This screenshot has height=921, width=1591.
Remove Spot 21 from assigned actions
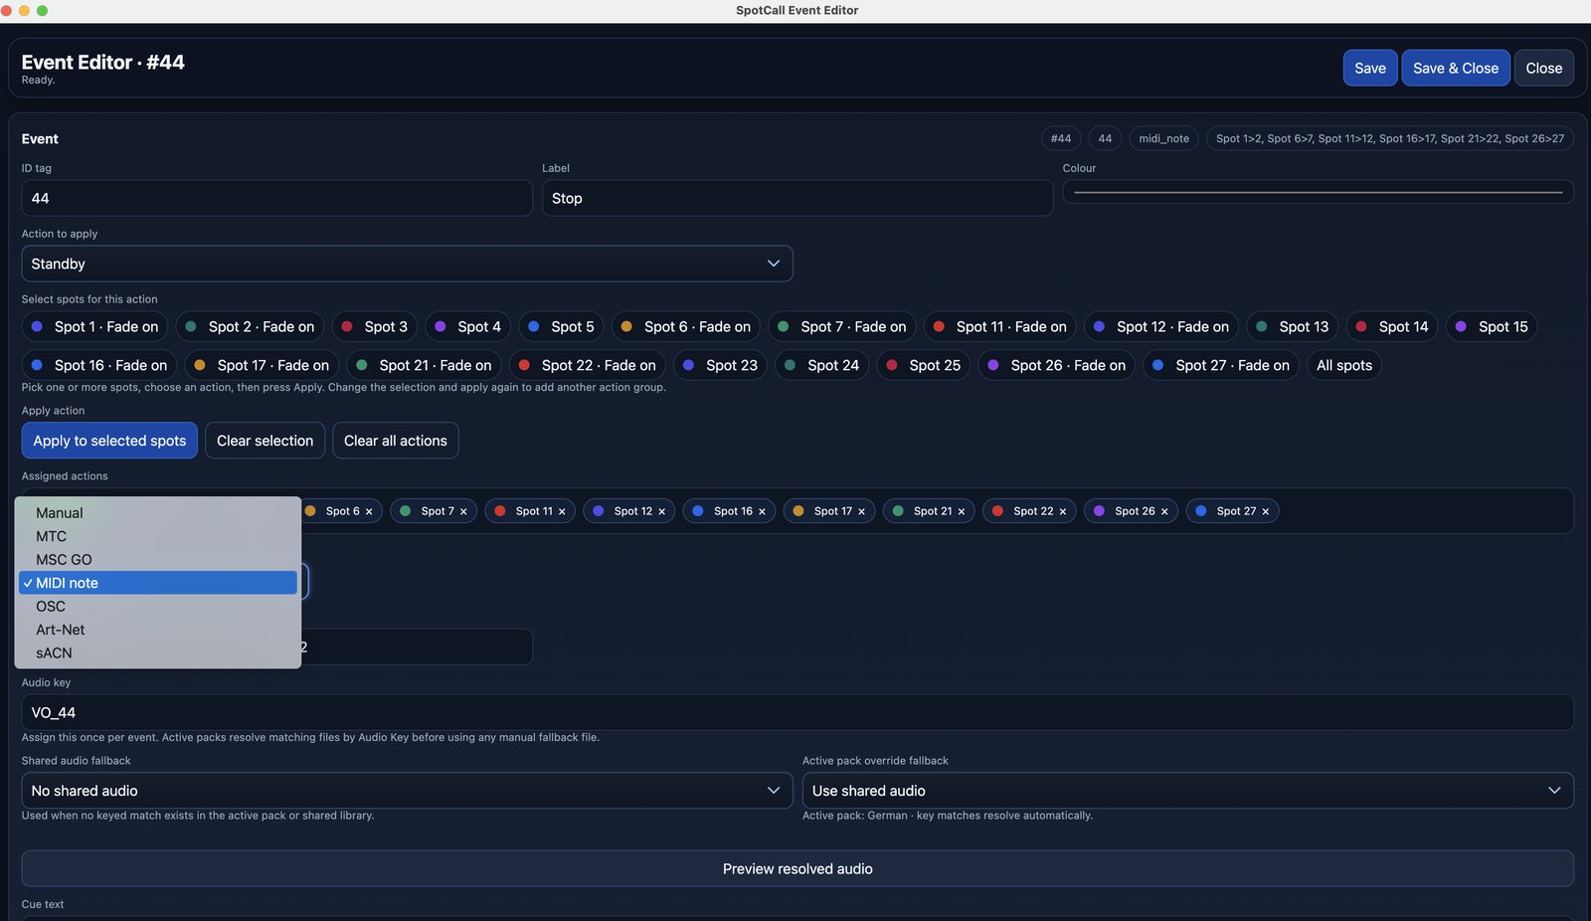[962, 511]
